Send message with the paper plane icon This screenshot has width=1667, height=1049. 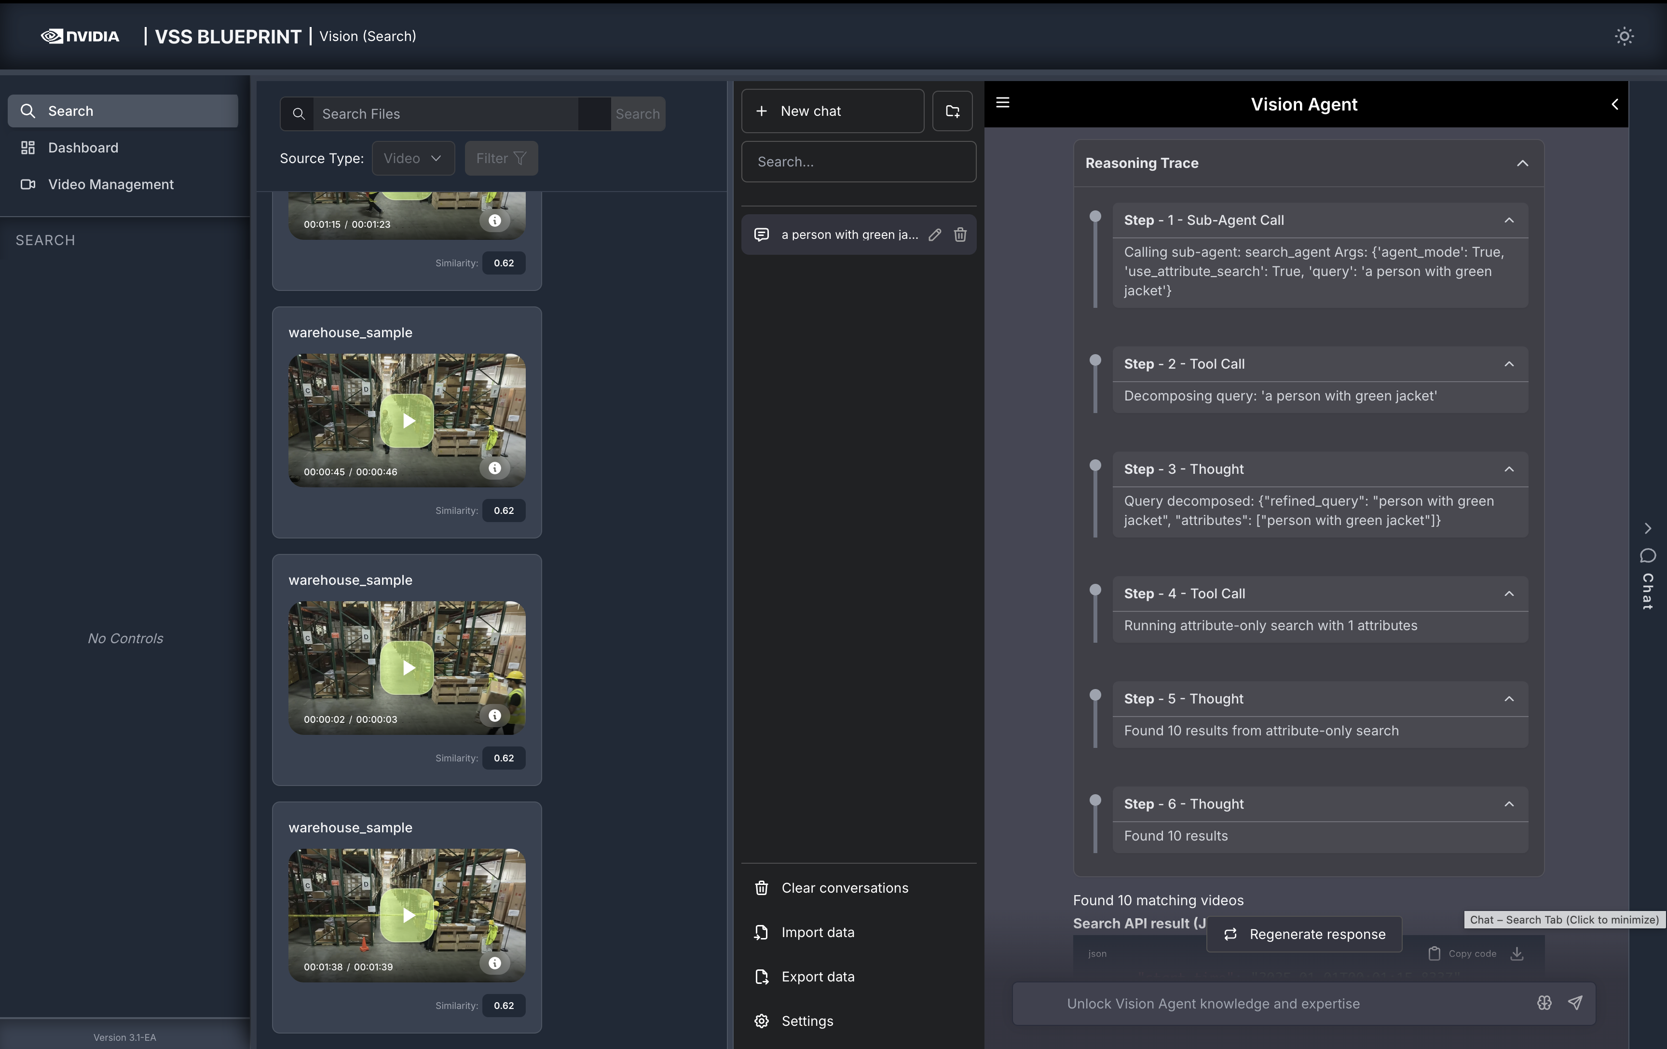[x=1575, y=1003]
